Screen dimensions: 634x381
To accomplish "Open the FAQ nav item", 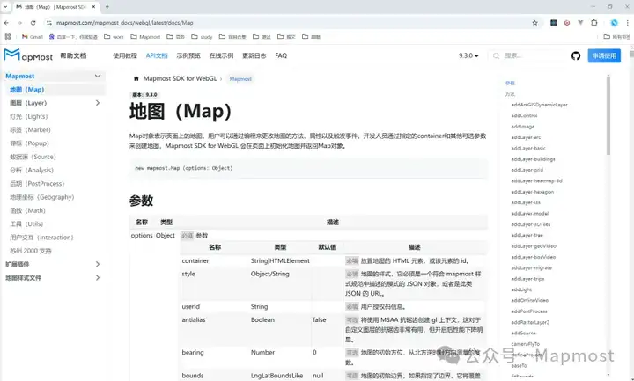I will 281,55.
